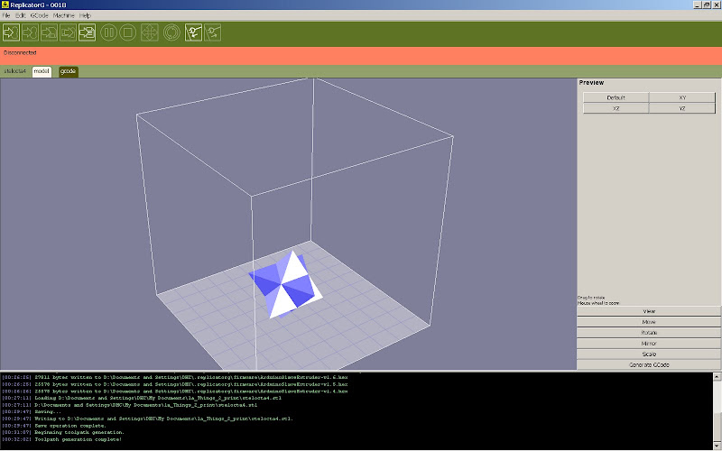Click the Build toolbar icon

point(30,32)
